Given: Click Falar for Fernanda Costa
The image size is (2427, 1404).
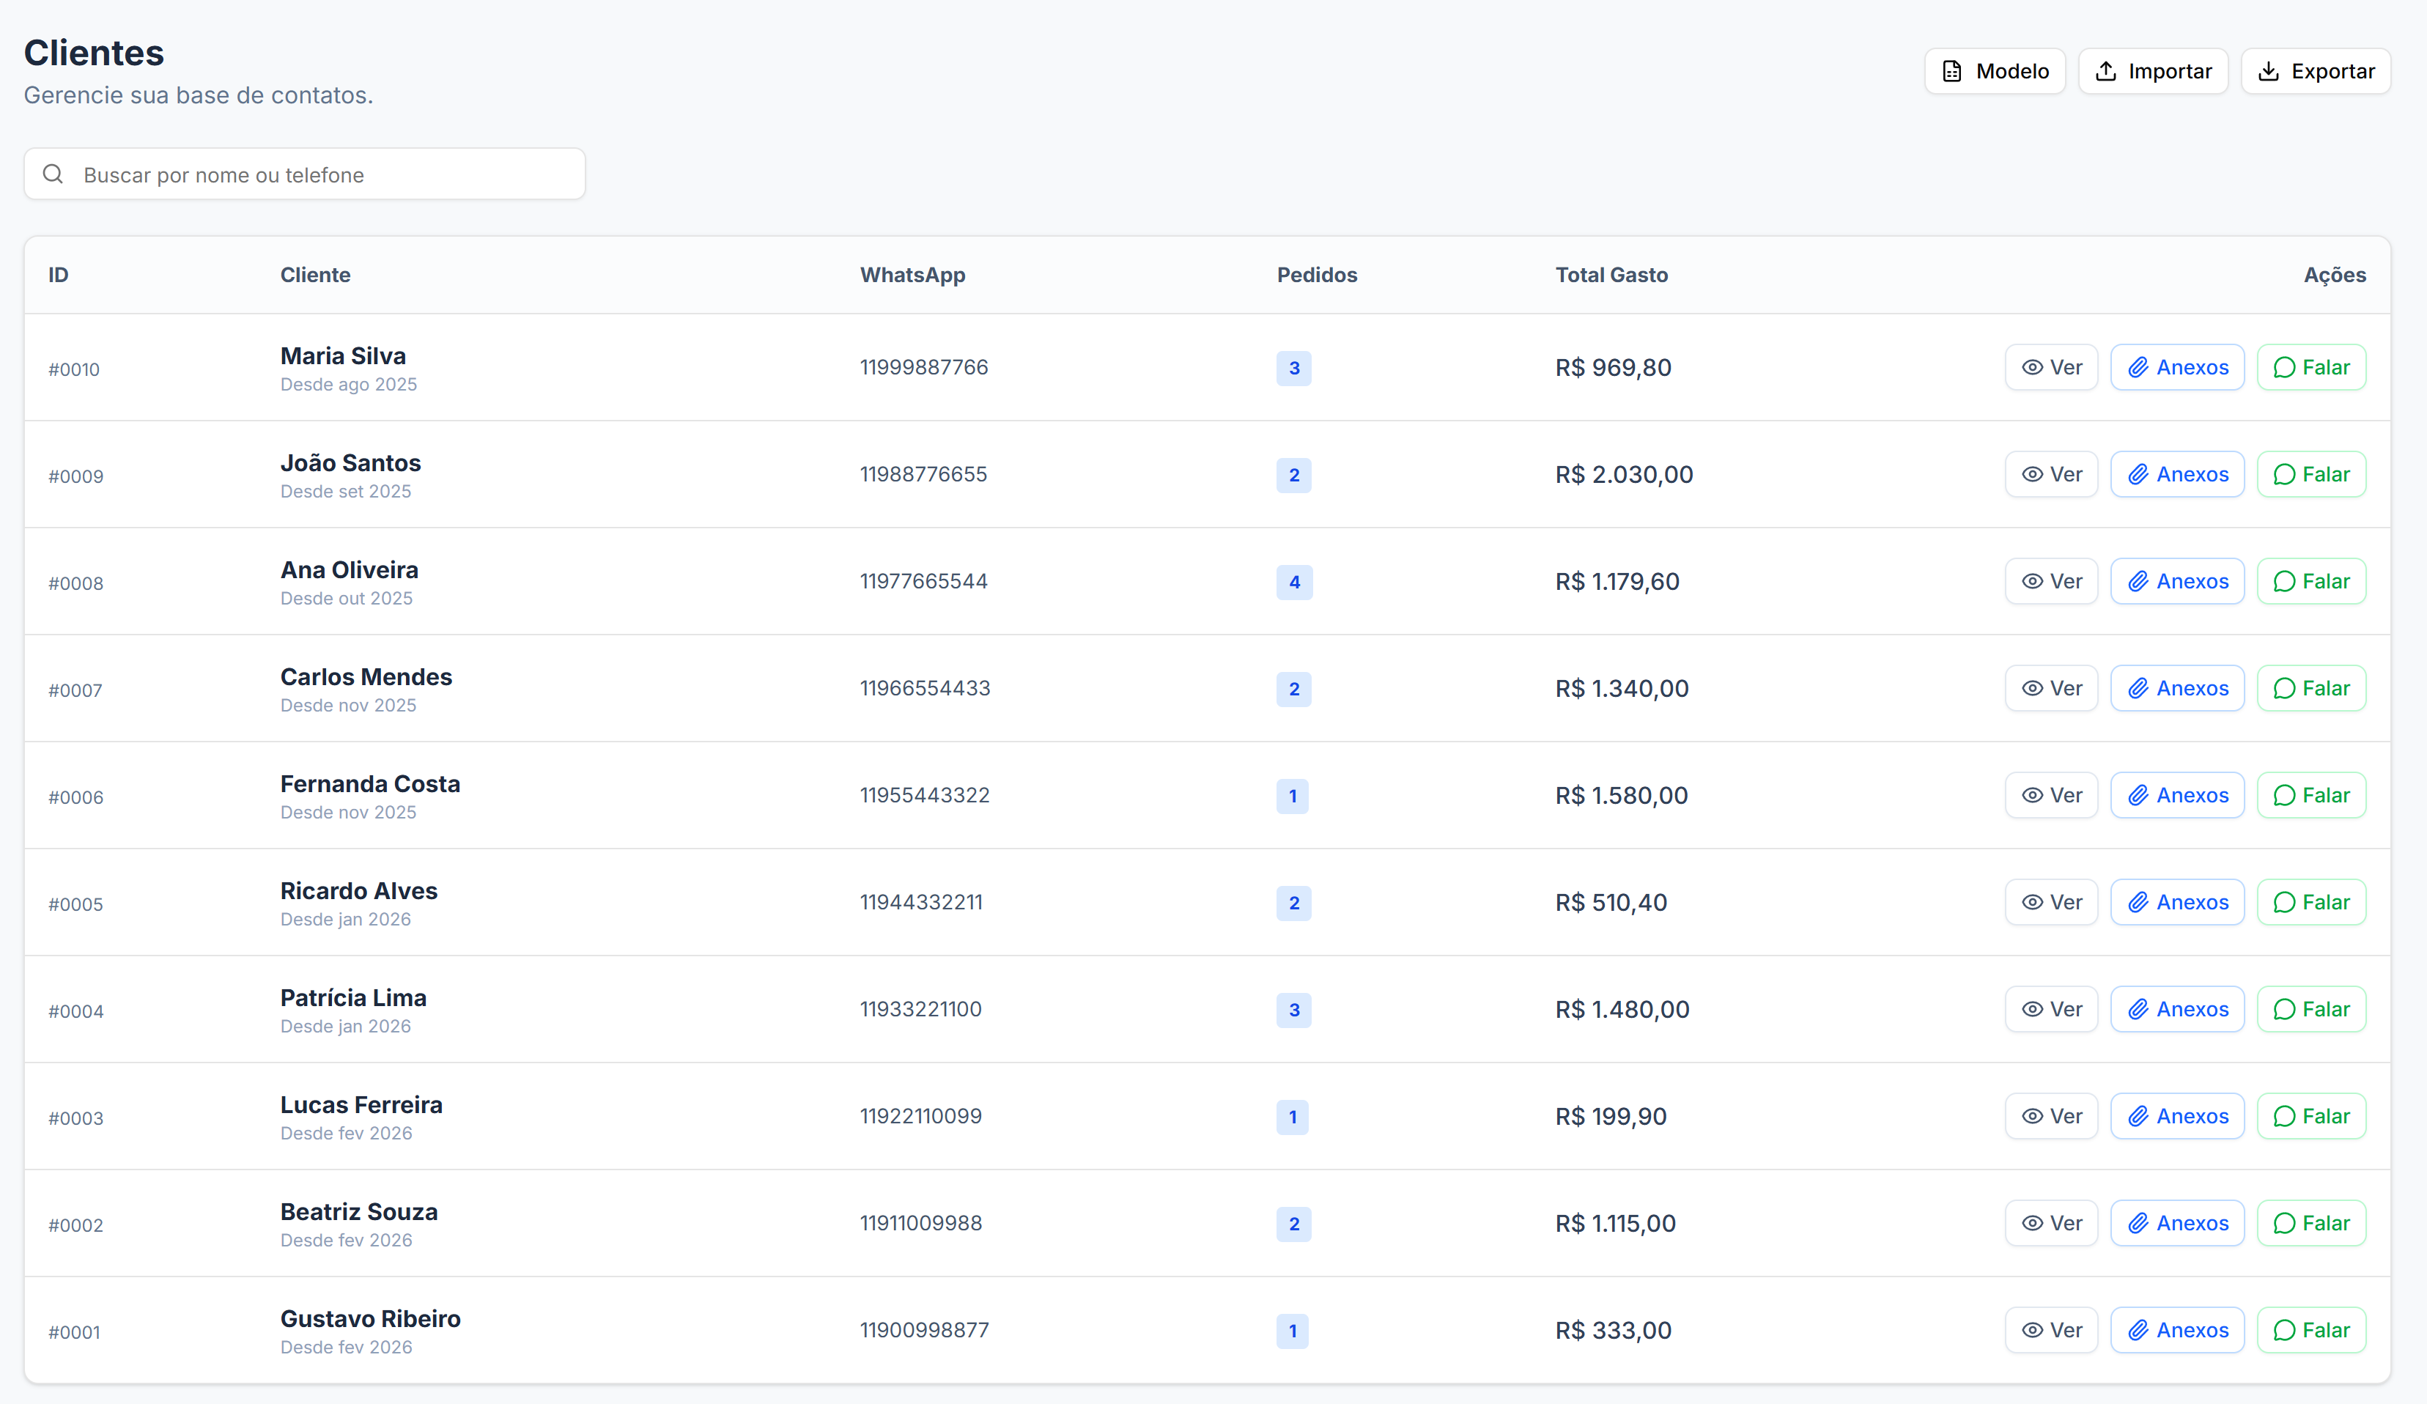Looking at the screenshot, I should (2310, 795).
